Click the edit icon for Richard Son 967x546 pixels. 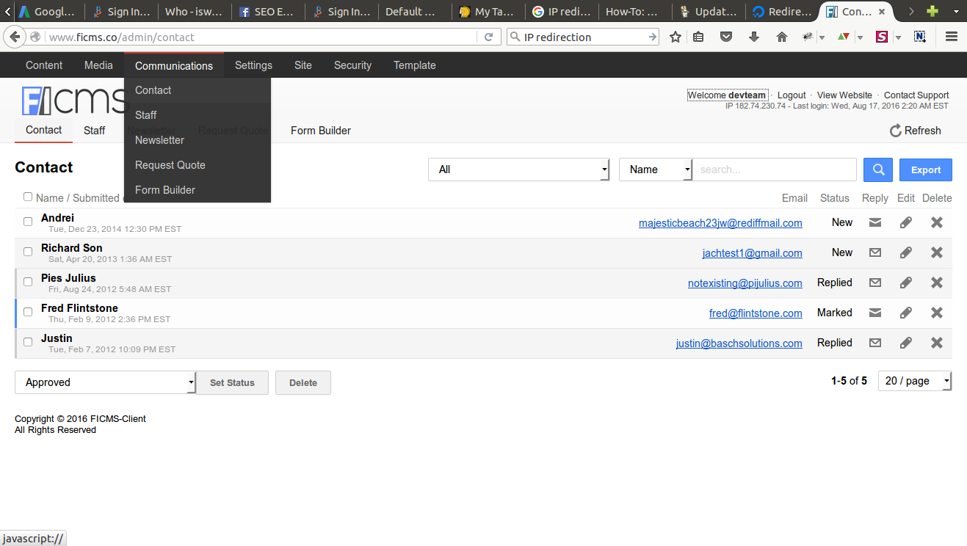pyautogui.click(x=906, y=252)
